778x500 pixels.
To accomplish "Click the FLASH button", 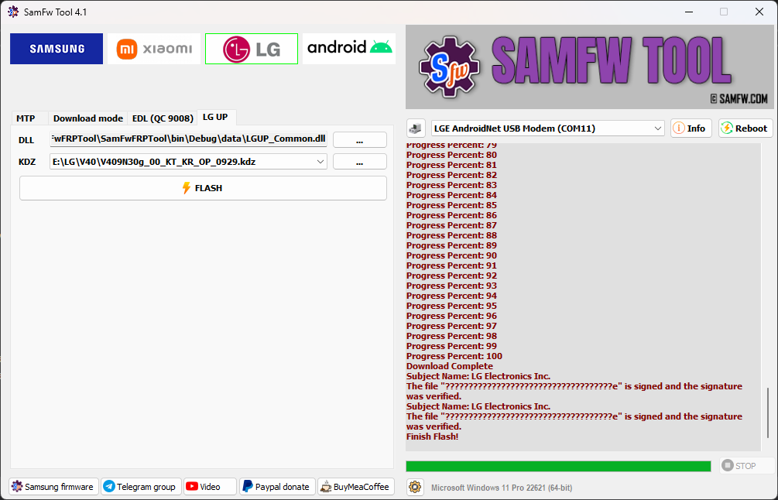I will point(203,188).
